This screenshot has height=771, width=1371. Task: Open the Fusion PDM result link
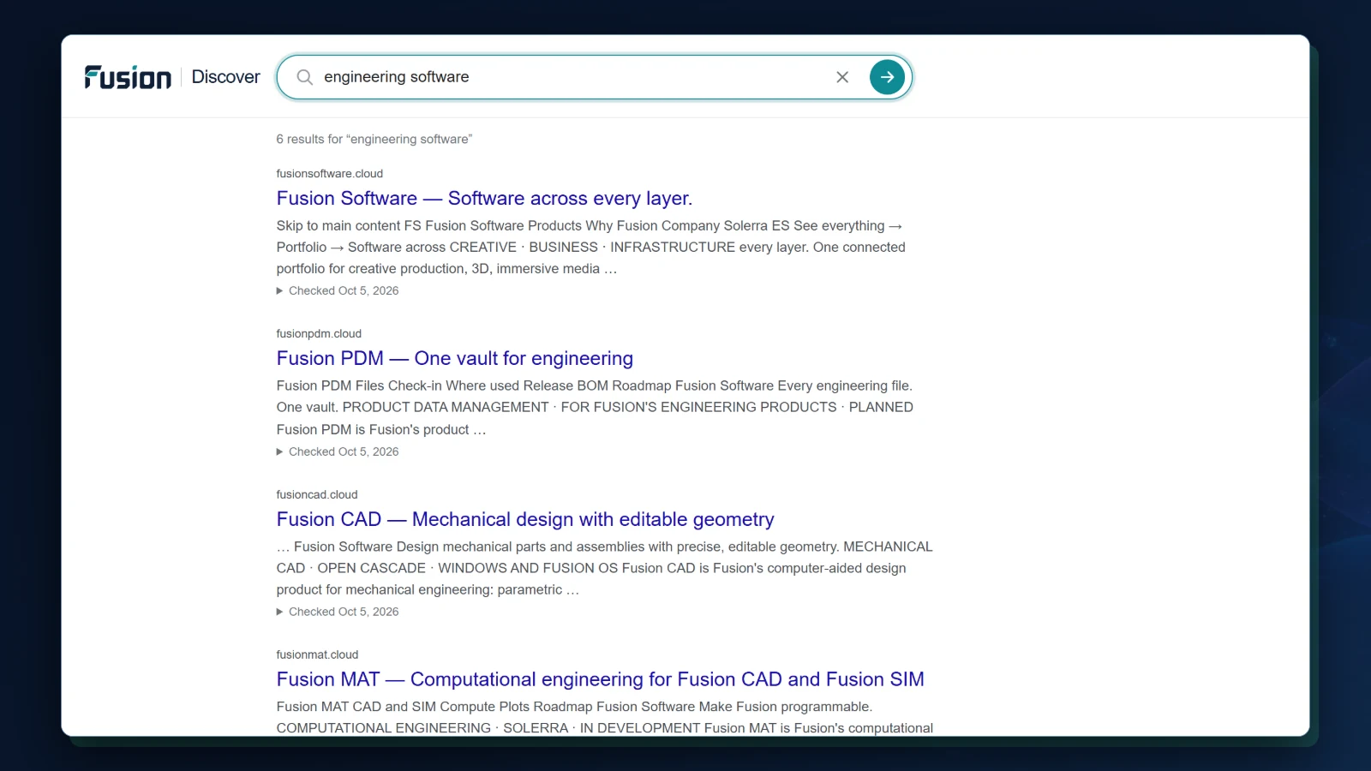click(x=455, y=359)
